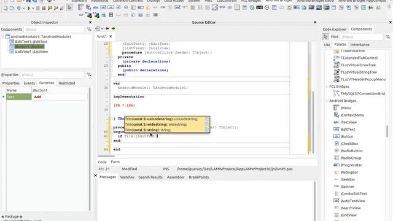The height and width of the screenshot is (221, 393).
Task: Go back in source editor jump history
Action: point(107,29)
